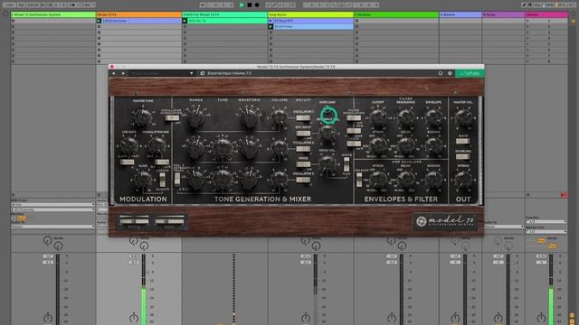Select the Model 72 Synthesizer System track header
This screenshot has width=579, height=325.
[53, 14]
